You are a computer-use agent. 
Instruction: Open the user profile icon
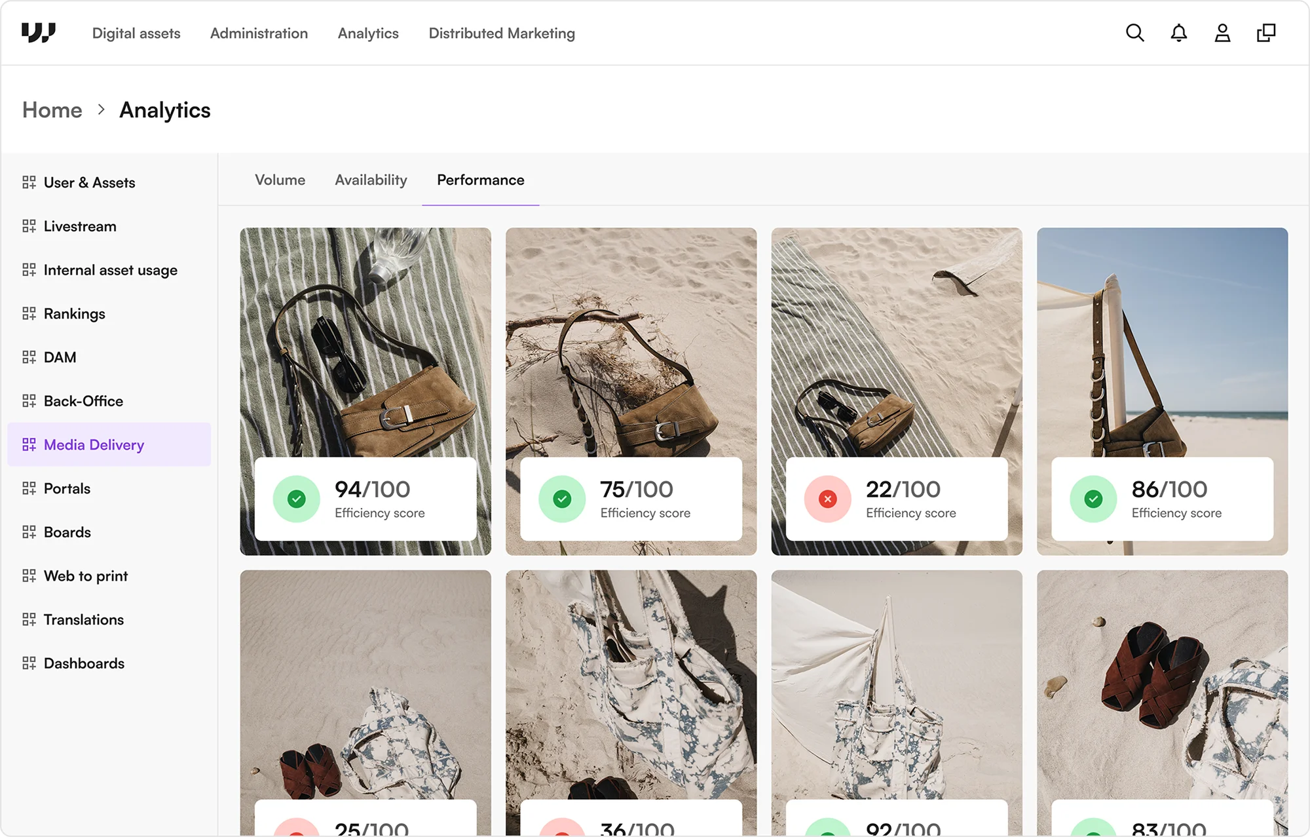click(1222, 33)
